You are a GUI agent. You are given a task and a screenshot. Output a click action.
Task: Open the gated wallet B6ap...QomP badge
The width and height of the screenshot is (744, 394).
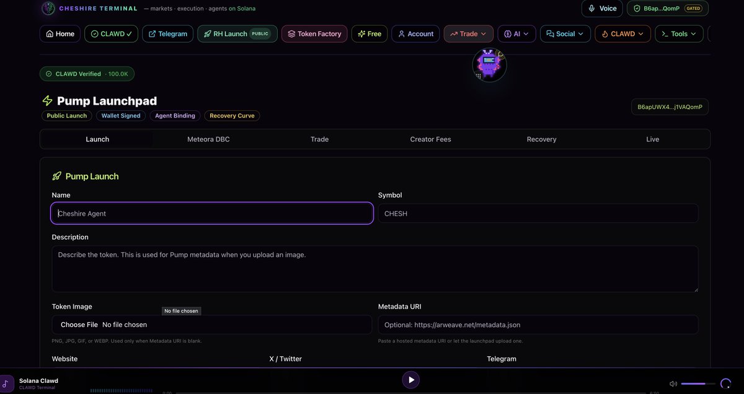[x=668, y=9]
